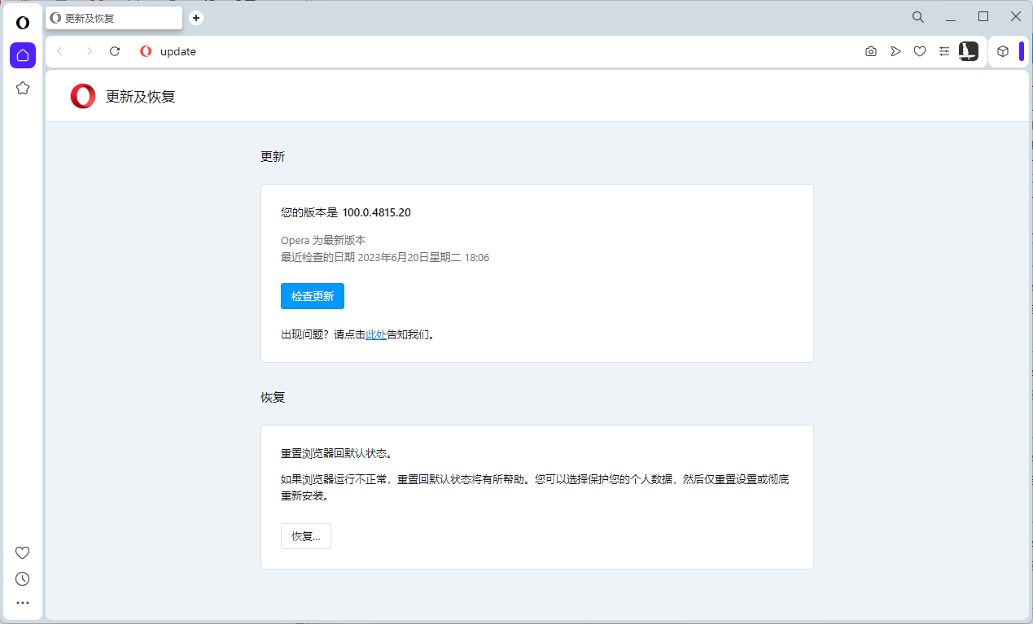
Task: Select the 更新及恢复 tab
Action: click(x=114, y=18)
